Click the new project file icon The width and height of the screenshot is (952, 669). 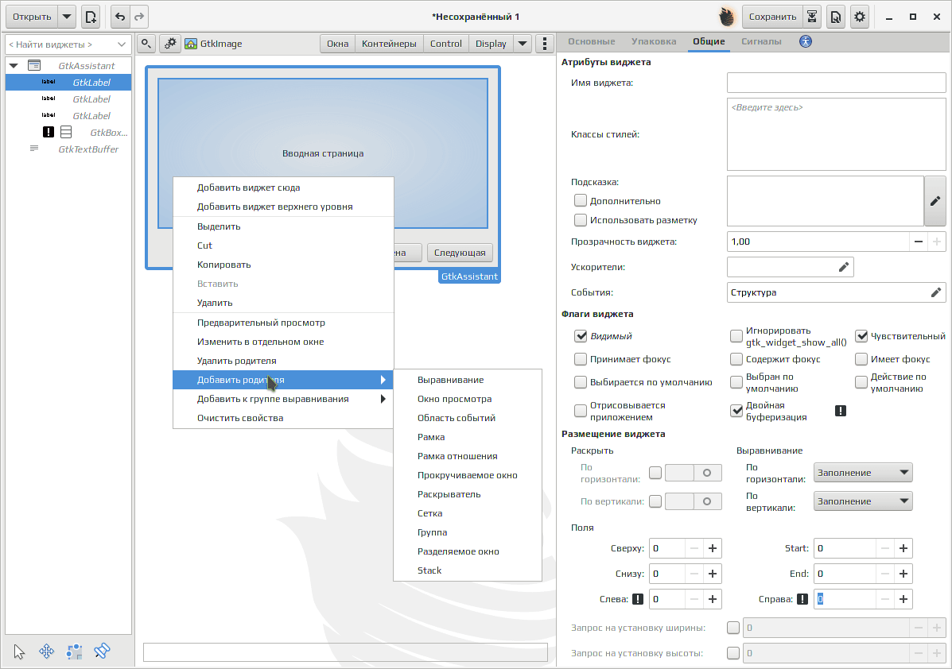coord(91,17)
